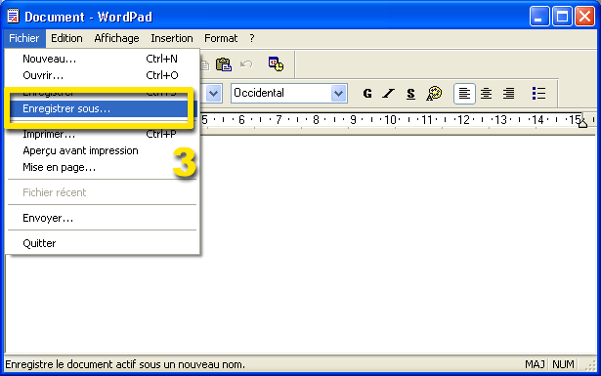
Task: Click the Undo arrow icon
Action: tap(246, 64)
